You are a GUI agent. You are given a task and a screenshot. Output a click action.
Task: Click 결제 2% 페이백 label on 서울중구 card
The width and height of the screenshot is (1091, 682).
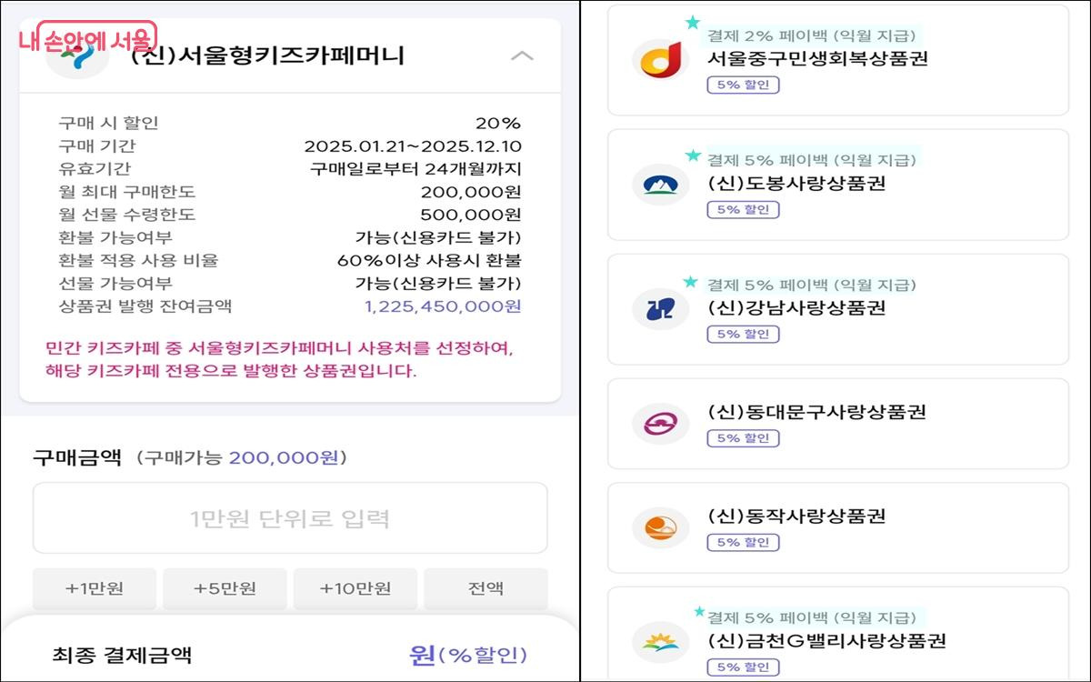pos(811,35)
